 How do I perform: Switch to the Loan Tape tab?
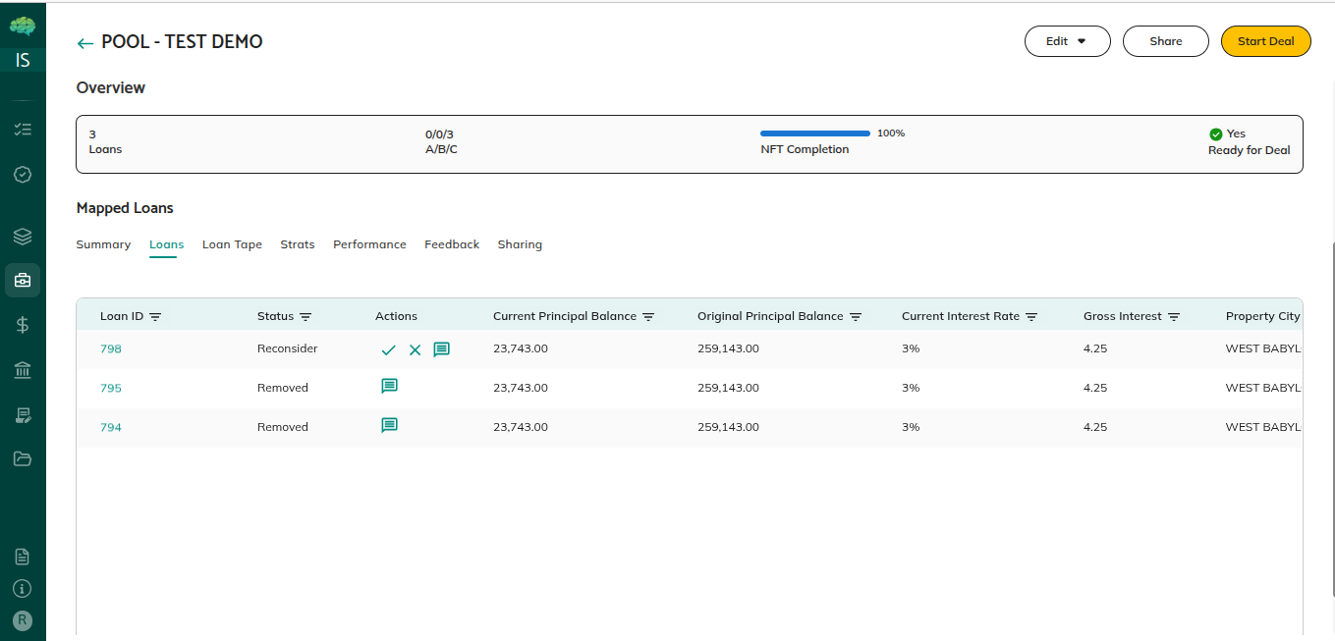tap(232, 244)
